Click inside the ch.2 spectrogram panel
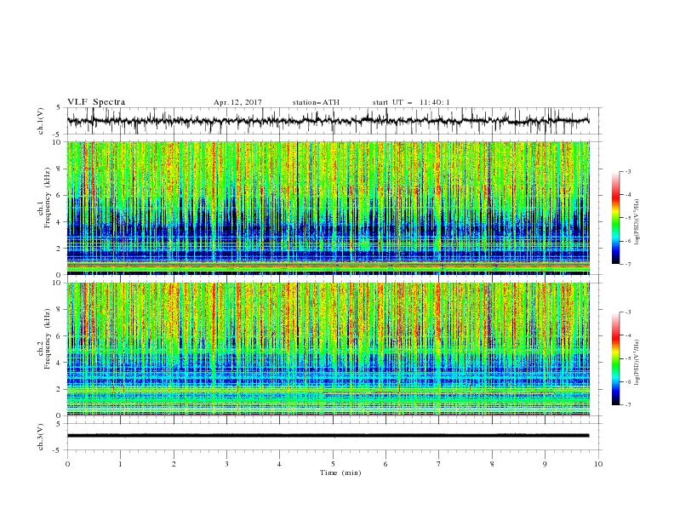674x521 pixels. 328,349
